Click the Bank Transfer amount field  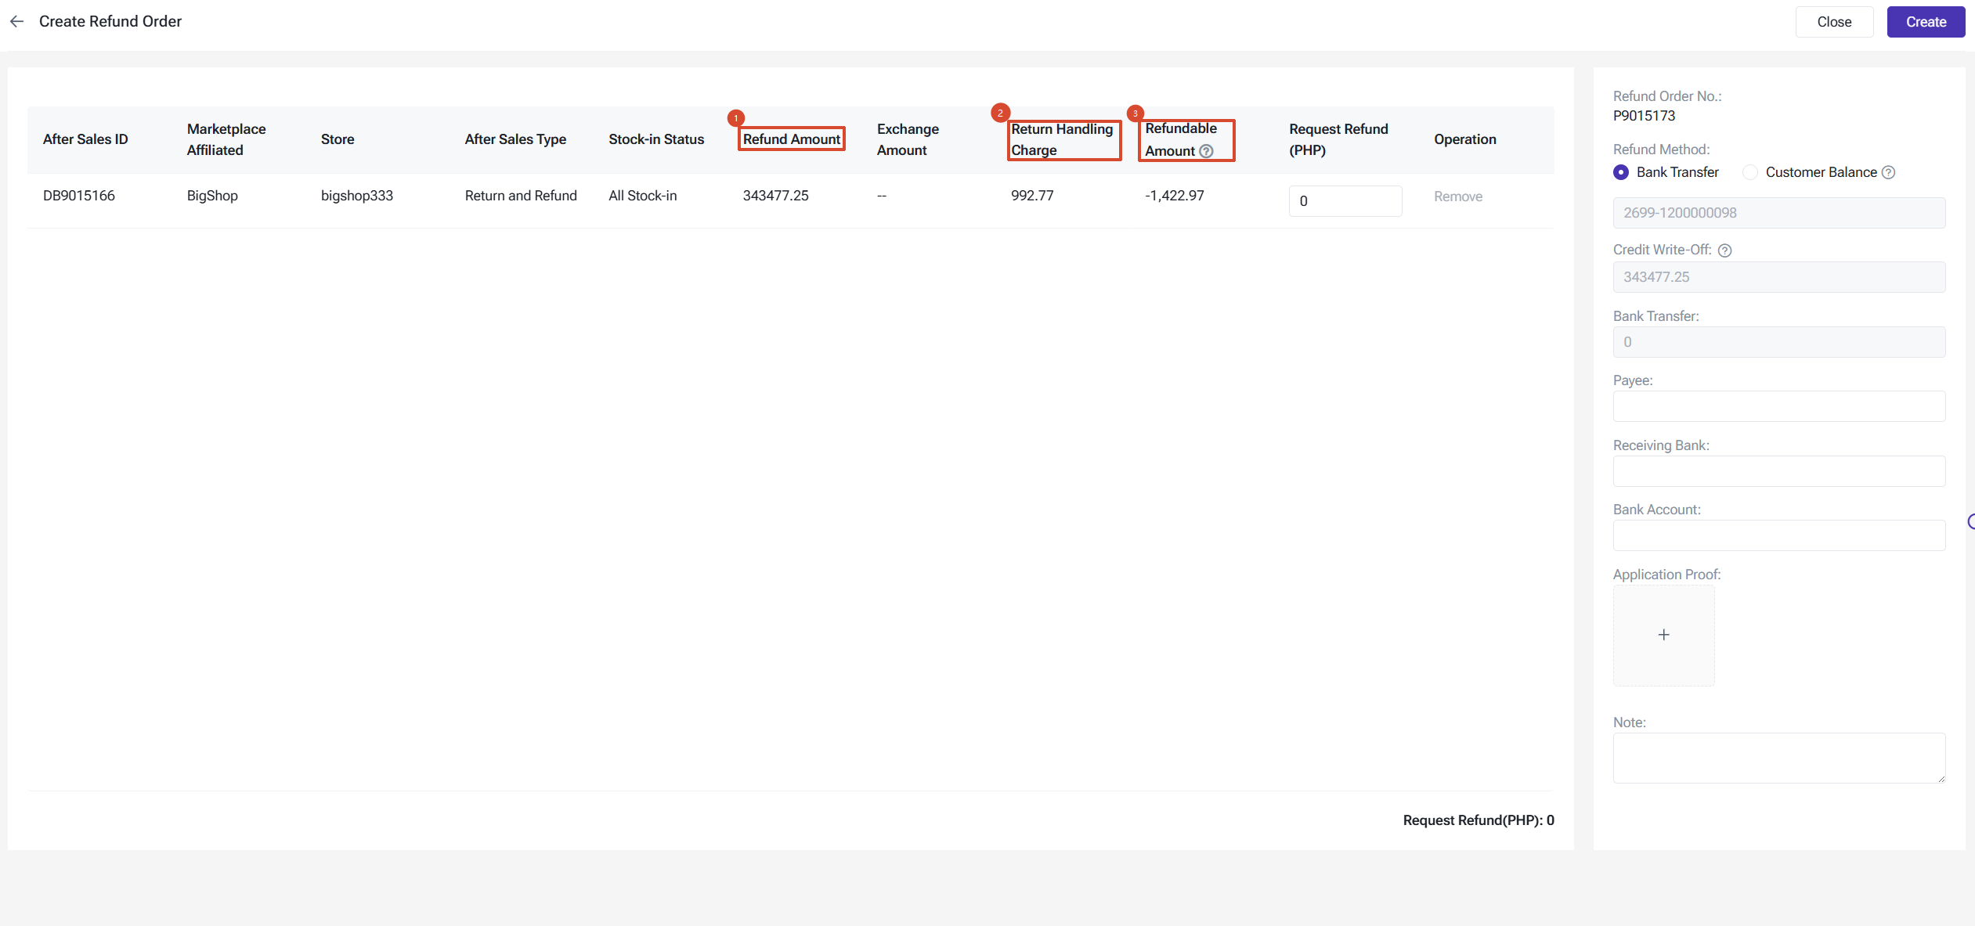pyautogui.click(x=1778, y=342)
